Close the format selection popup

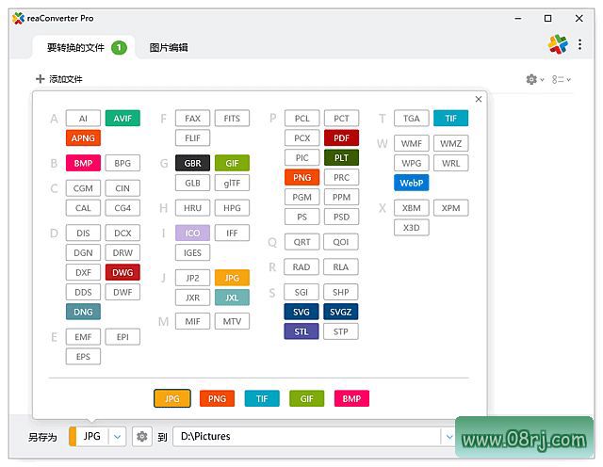tap(479, 99)
